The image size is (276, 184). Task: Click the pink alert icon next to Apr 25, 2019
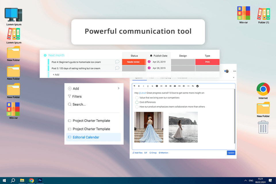pos(149,62)
